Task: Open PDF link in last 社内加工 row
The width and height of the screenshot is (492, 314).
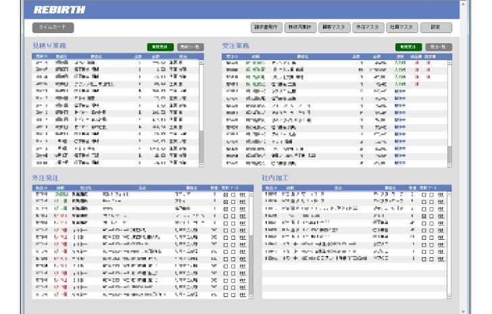Action: pyautogui.click(x=441, y=259)
